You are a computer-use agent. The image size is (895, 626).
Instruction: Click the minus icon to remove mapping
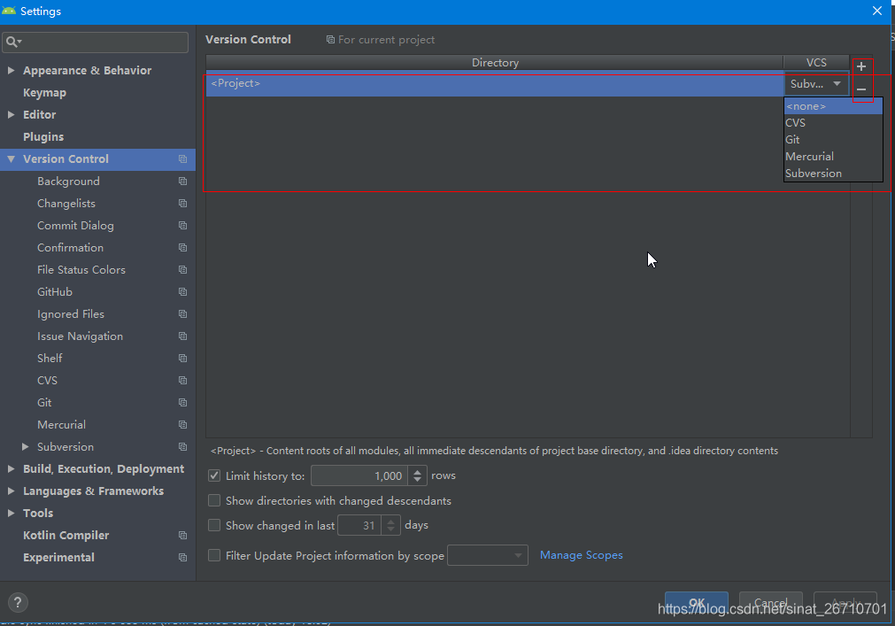click(x=861, y=89)
